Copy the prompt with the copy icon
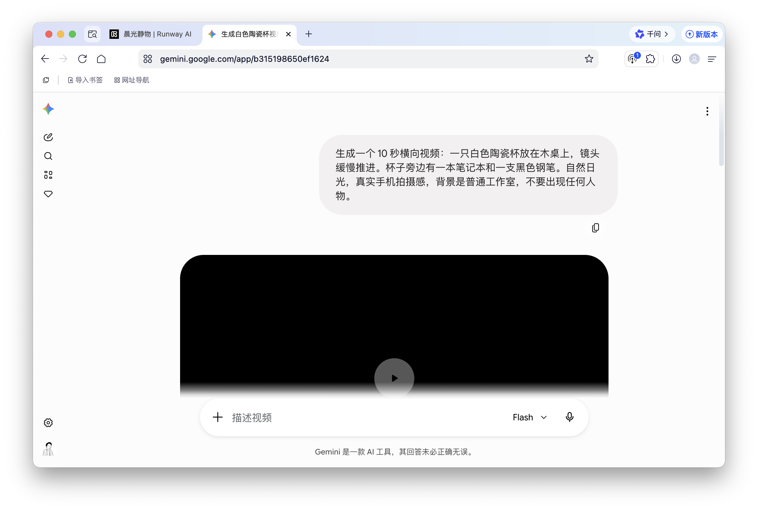The height and width of the screenshot is (511, 758). (596, 228)
